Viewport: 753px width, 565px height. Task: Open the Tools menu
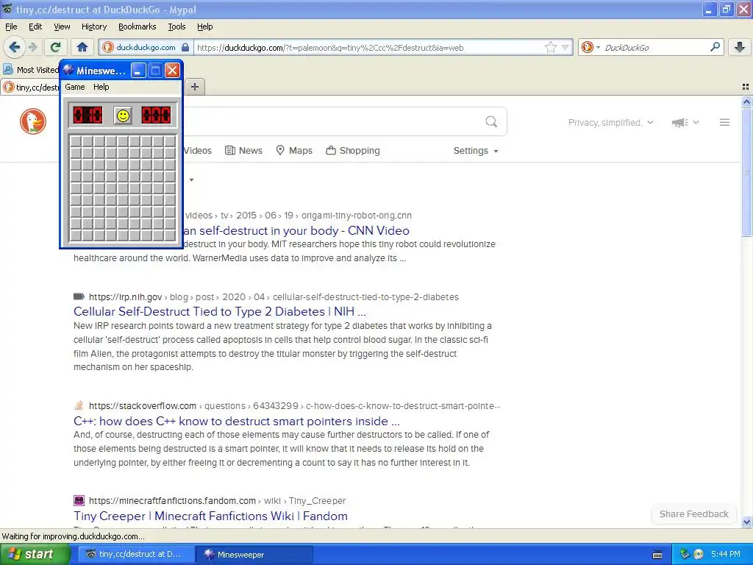[x=176, y=26]
